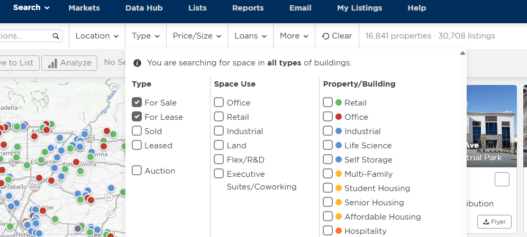Click the green Retail color dot
The image size is (527, 237).
click(339, 102)
